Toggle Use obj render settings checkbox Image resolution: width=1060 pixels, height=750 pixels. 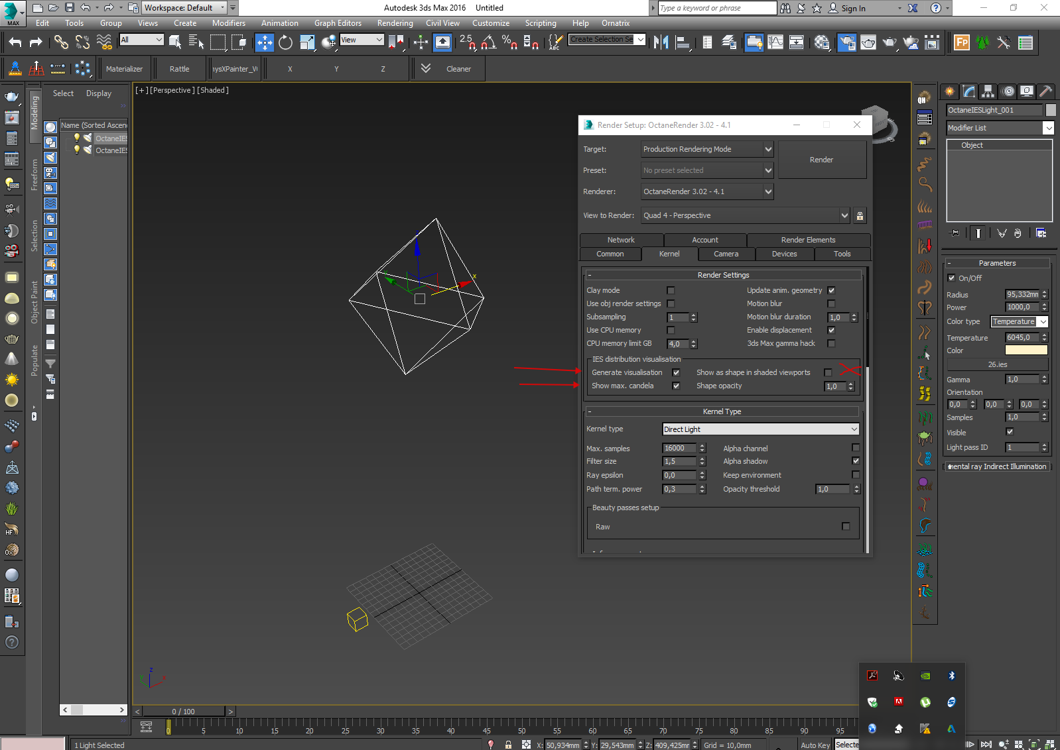point(671,303)
